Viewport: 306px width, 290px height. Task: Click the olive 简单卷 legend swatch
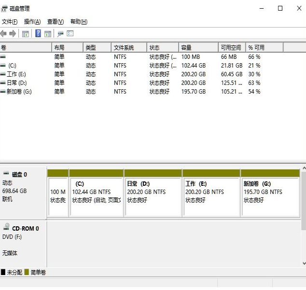(27, 272)
